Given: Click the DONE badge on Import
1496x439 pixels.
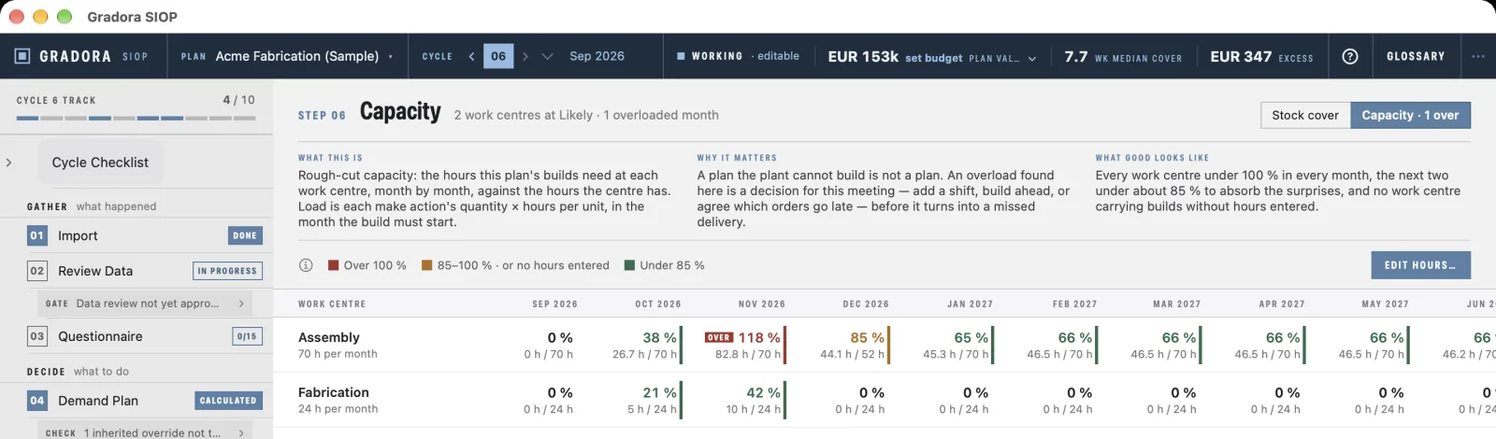Looking at the screenshot, I should click(x=245, y=235).
